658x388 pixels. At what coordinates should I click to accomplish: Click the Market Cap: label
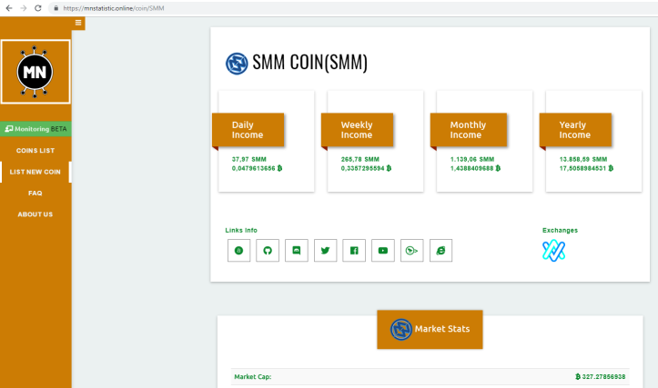[x=253, y=377]
